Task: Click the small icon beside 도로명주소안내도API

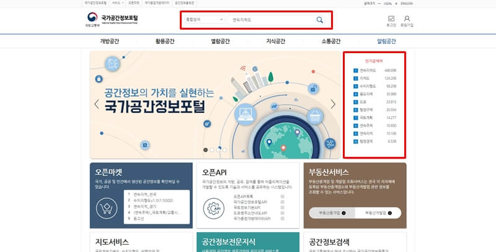Action: point(283,213)
